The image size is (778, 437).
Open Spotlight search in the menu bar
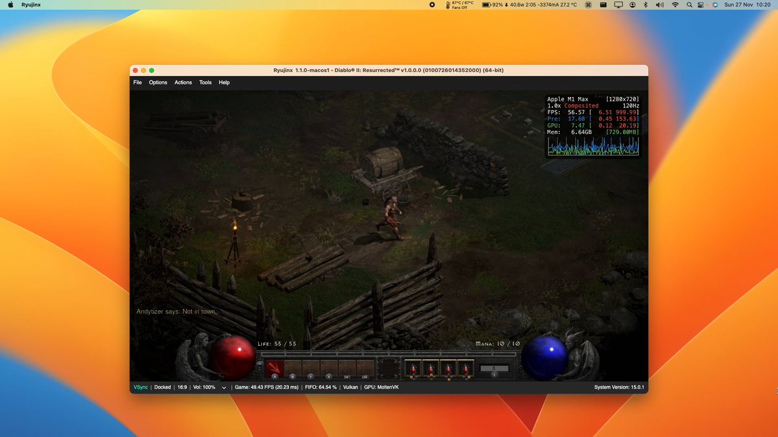[690, 5]
